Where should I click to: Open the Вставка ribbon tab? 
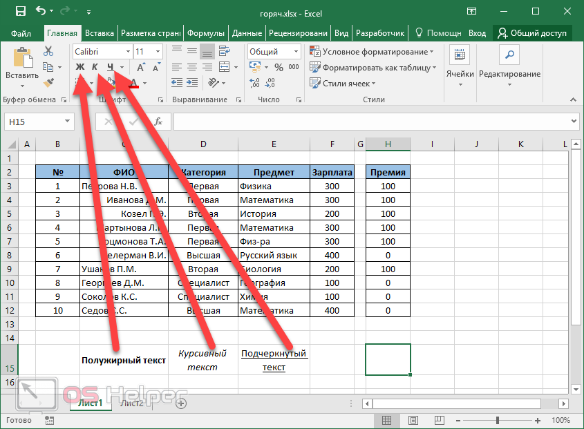tap(100, 33)
